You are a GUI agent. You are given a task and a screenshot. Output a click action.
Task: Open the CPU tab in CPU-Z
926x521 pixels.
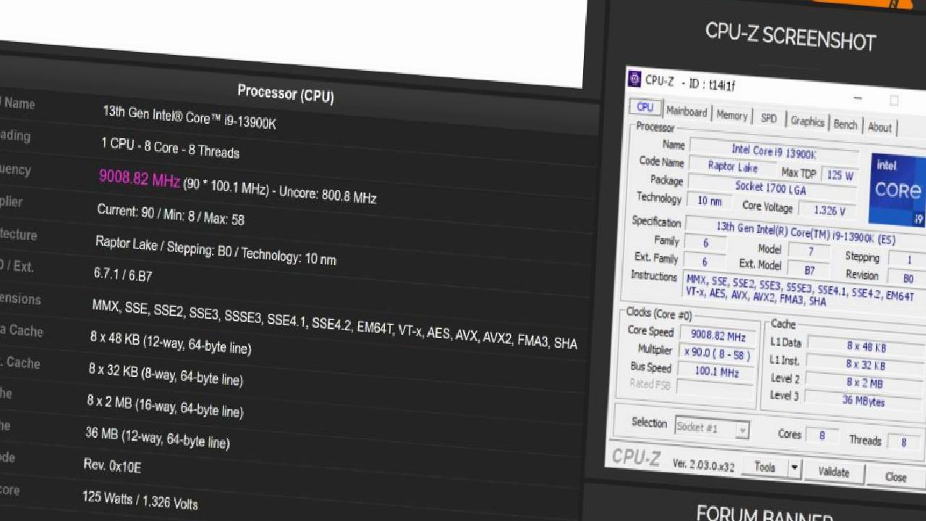645,107
